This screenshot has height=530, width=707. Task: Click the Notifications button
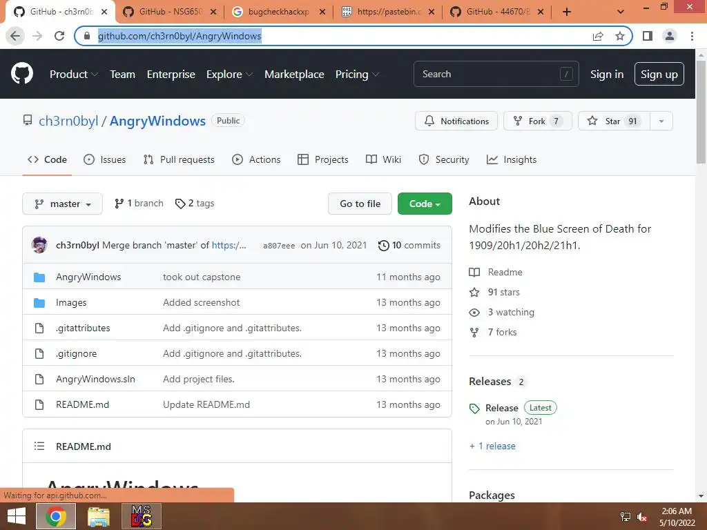456,121
